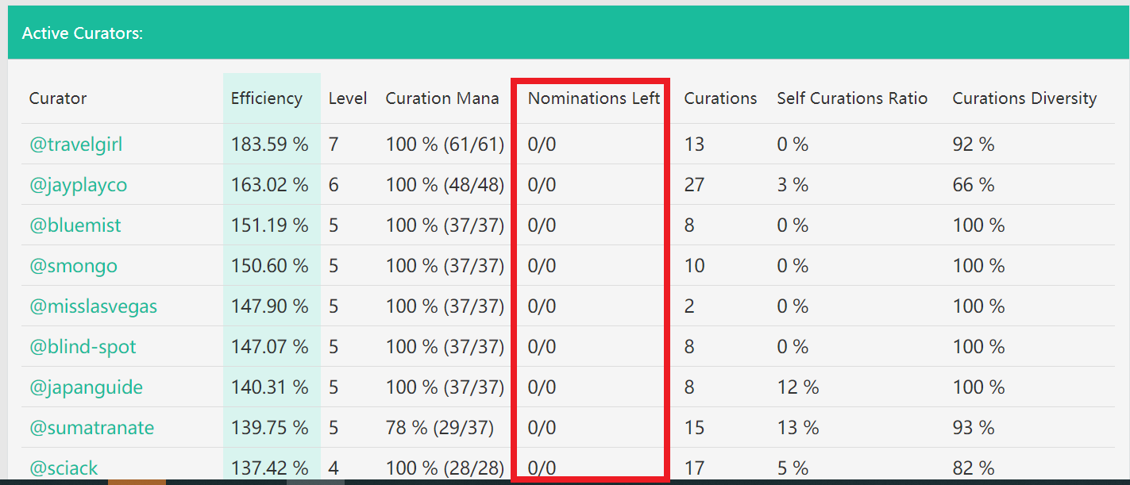Visit the @bluemist curator page
Screen dimensions: 1130x485
click(75, 225)
